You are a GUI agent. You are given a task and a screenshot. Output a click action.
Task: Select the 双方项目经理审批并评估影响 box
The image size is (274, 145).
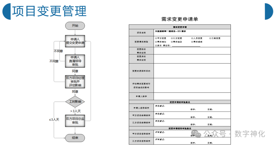click(75, 81)
